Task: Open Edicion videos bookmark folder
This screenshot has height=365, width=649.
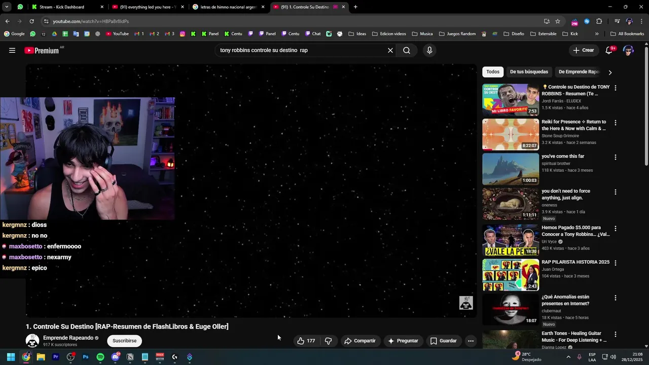Action: point(389,34)
